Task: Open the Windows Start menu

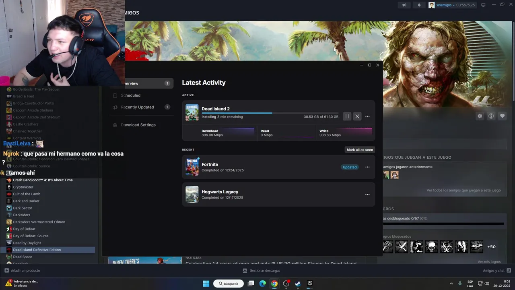Action: coord(206,284)
